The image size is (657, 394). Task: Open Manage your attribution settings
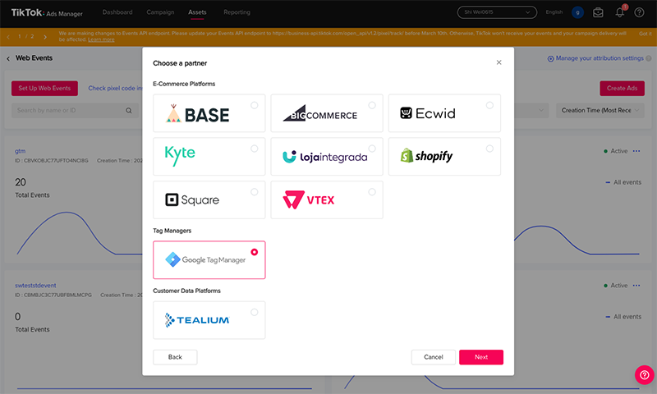pyautogui.click(x=600, y=58)
